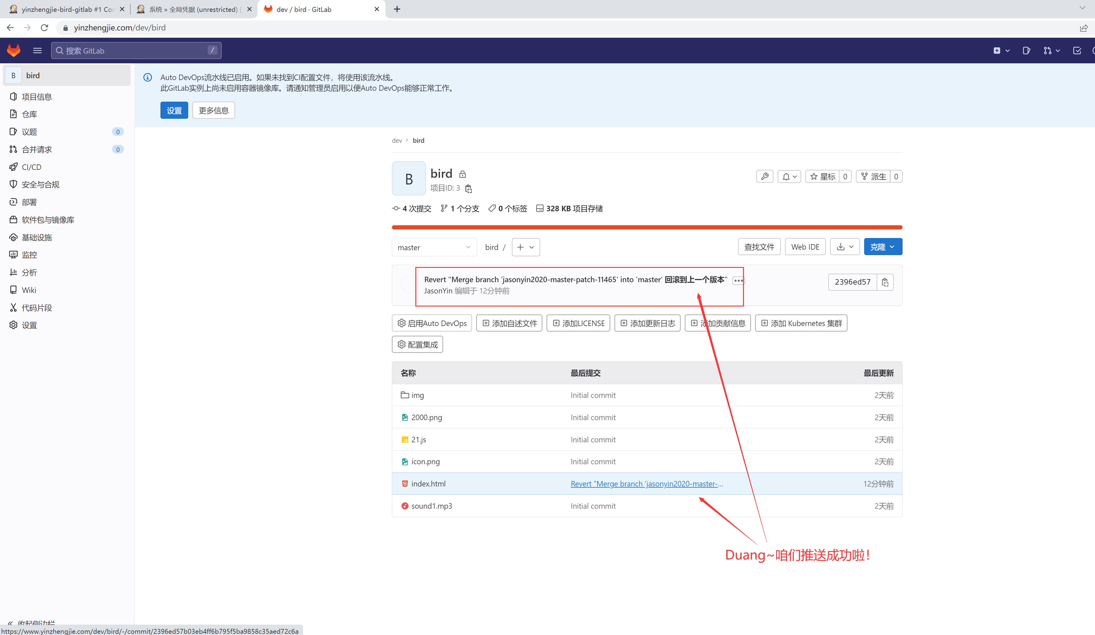Viewport: 1095px width, 635px height.
Task: Star the bird project
Action: (x=822, y=176)
